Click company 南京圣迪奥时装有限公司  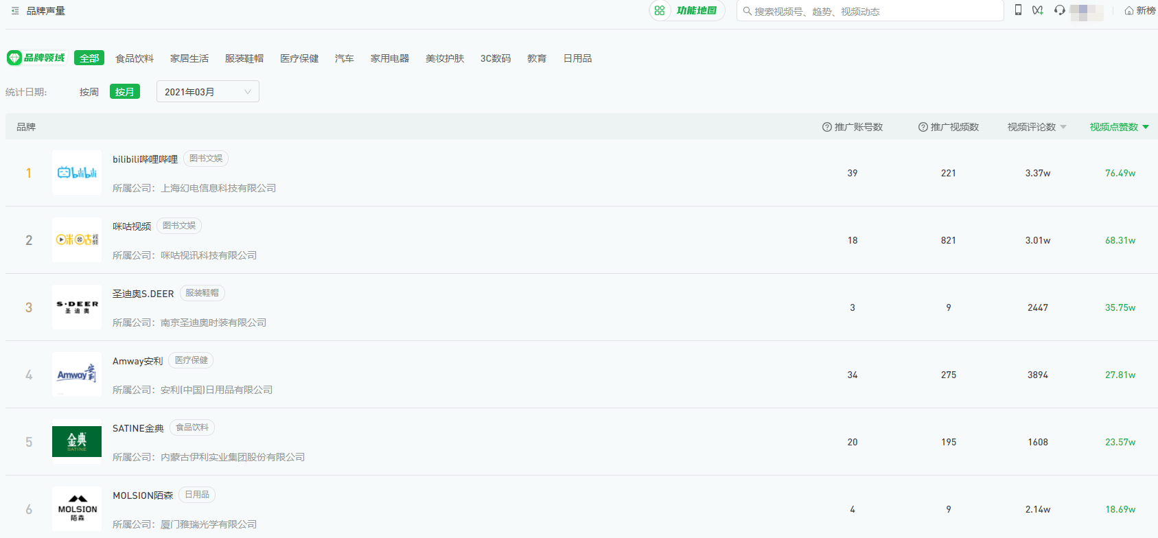(213, 323)
